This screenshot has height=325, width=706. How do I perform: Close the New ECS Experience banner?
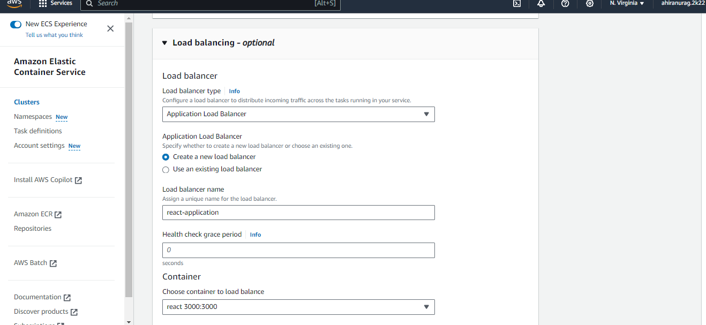coord(110,29)
